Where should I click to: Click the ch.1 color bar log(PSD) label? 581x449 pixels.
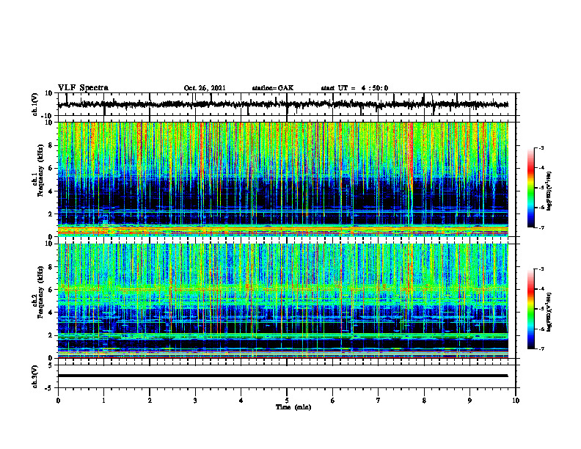[x=549, y=191]
